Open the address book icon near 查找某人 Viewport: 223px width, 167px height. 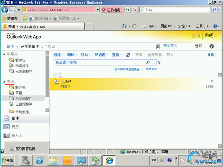[x=158, y=46]
